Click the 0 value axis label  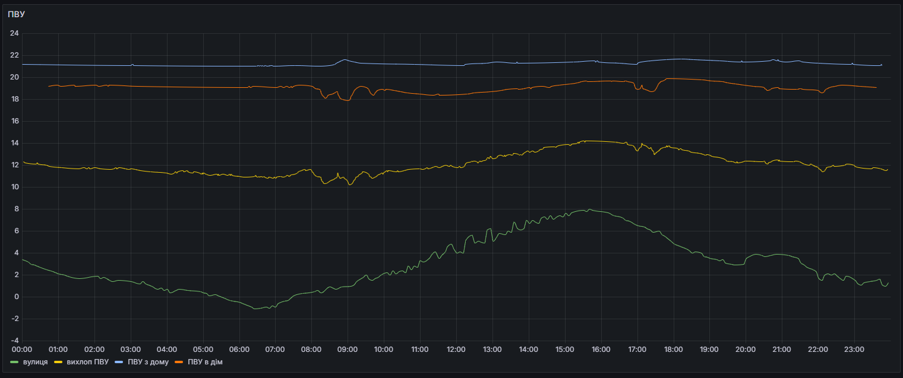click(17, 297)
